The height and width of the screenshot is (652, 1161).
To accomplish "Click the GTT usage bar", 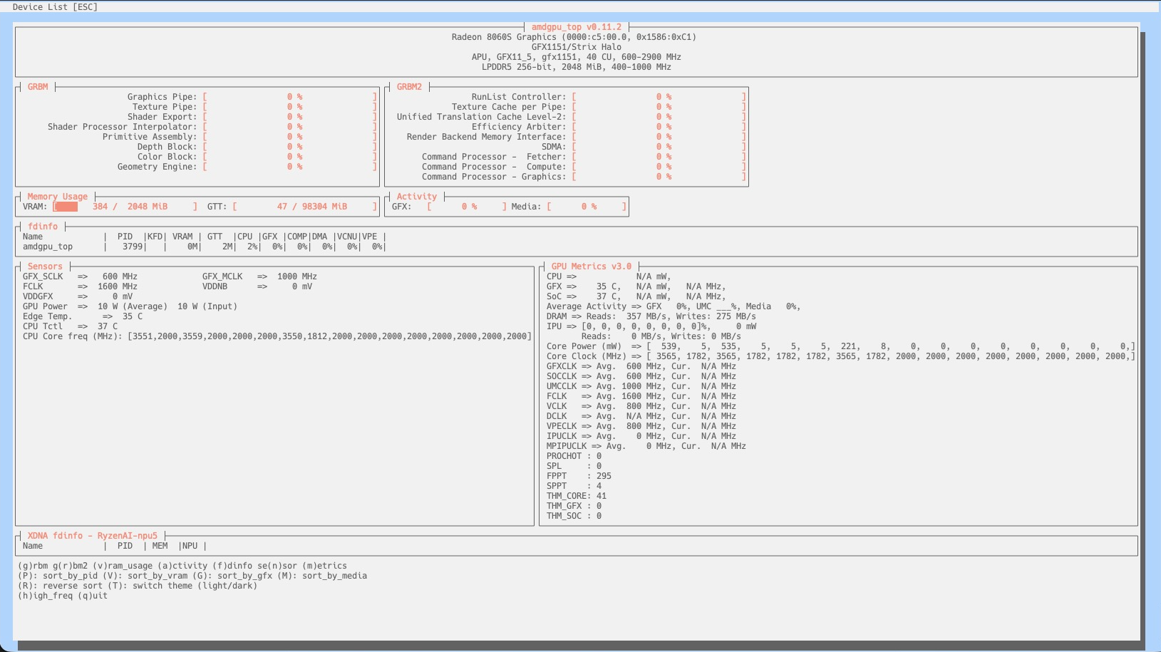I will [304, 207].
